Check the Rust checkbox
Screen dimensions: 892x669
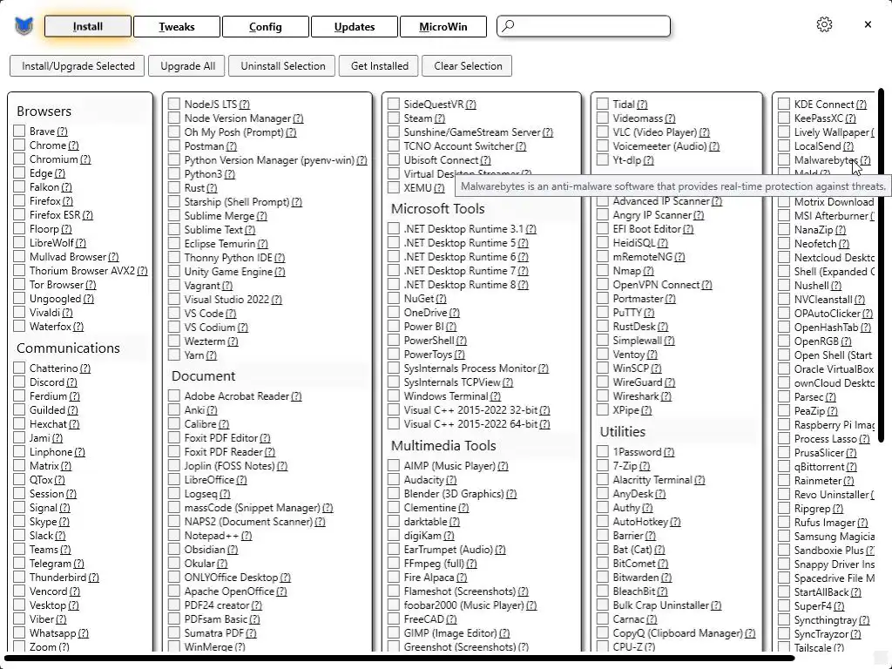pos(174,188)
